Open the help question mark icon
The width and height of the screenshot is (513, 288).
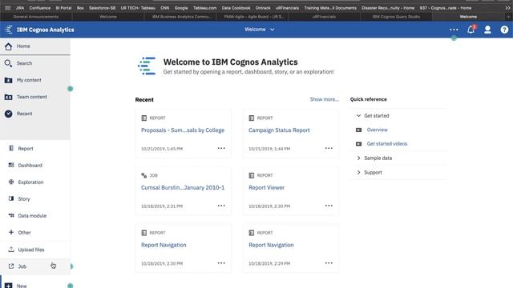tap(504, 30)
